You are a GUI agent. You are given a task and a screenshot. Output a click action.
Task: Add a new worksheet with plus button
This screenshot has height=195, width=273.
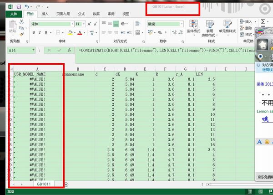point(66,185)
